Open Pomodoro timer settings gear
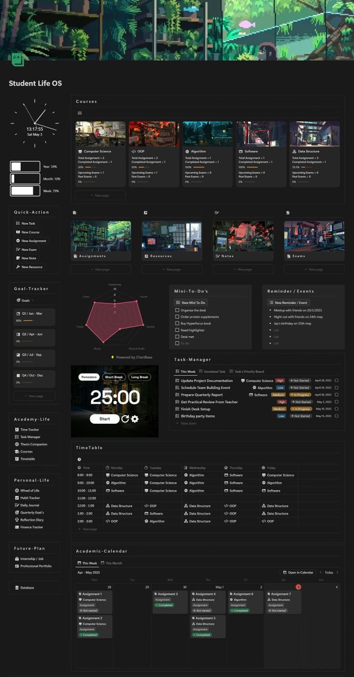Image resolution: width=354 pixels, height=677 pixels. (135, 419)
